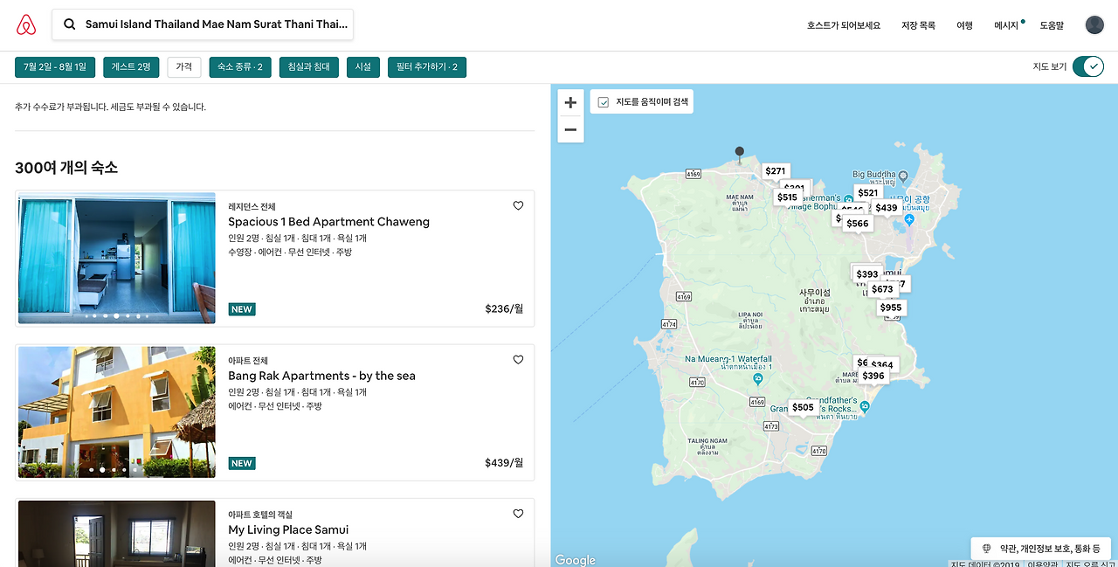Click the $673 map price marker
The width and height of the screenshot is (1118, 567).
(x=882, y=289)
